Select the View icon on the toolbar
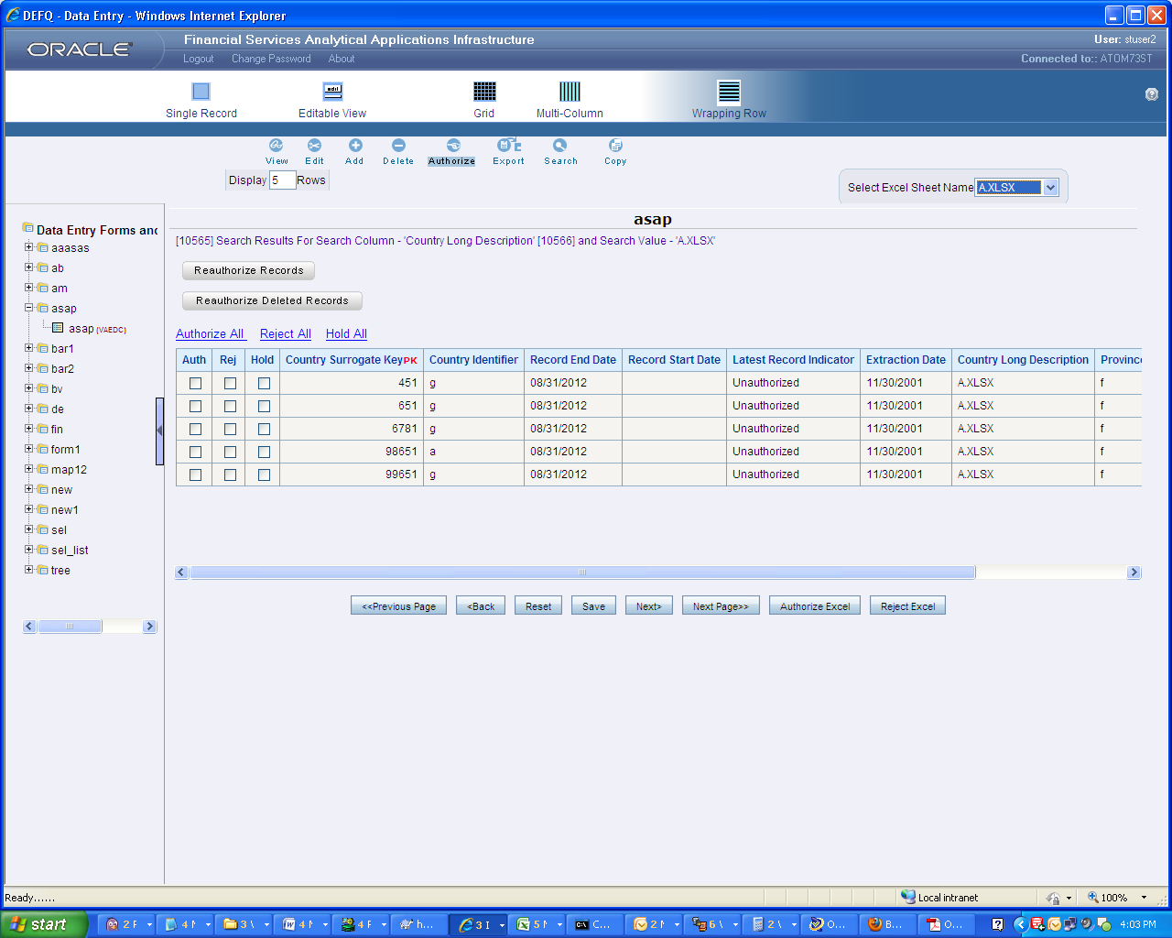This screenshot has width=1172, height=938. tap(277, 149)
